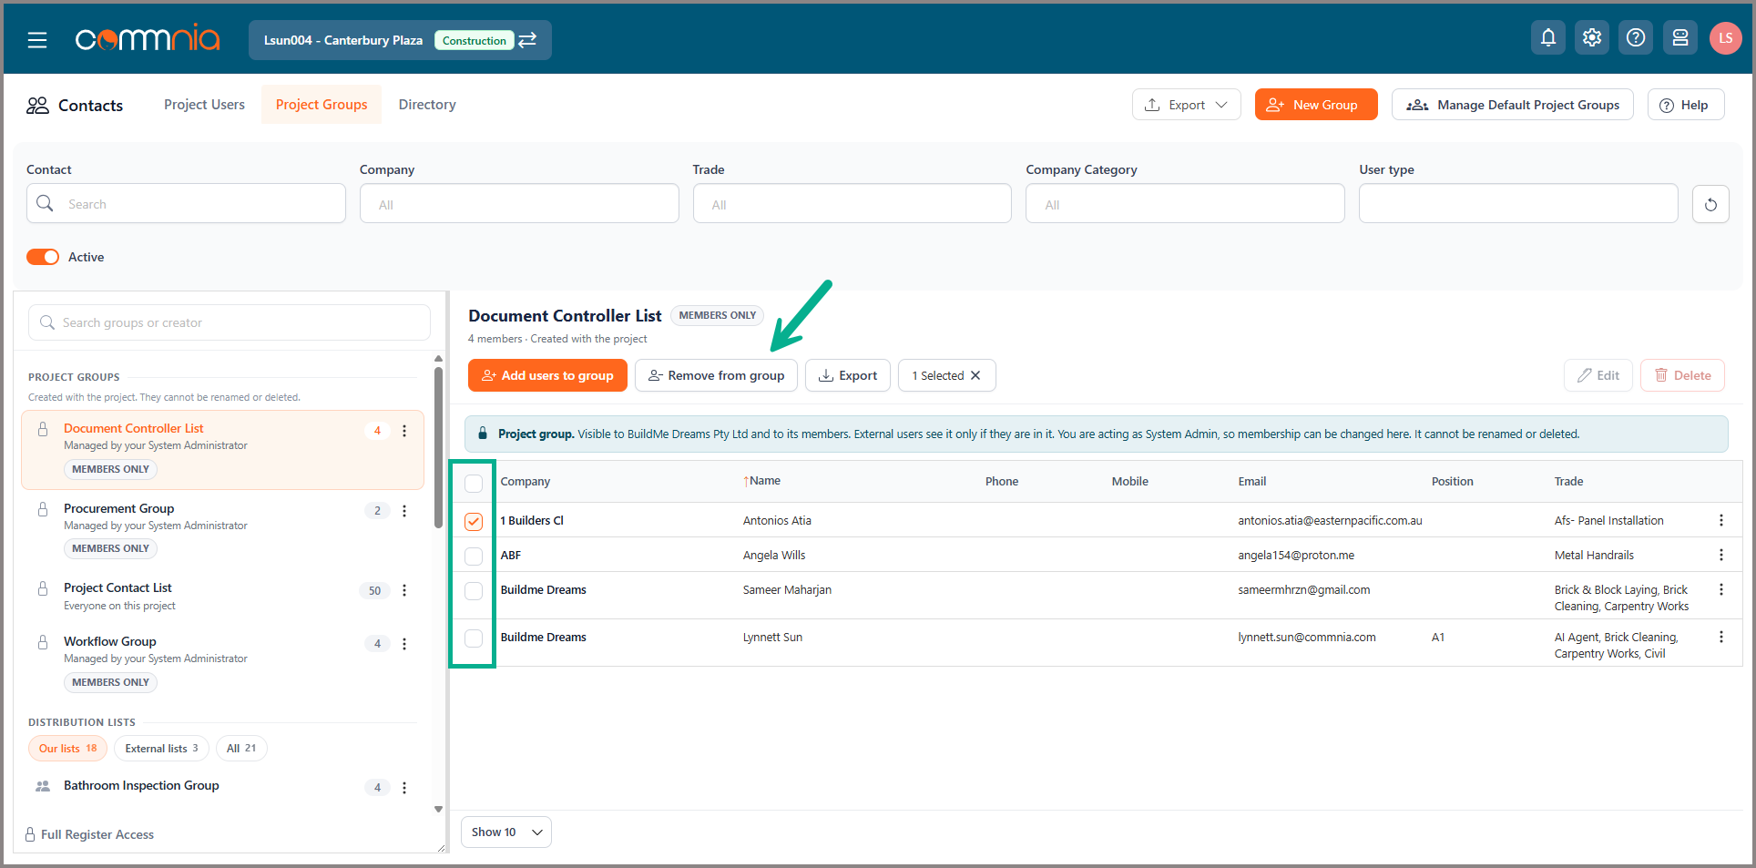Open options menu for Bathroom Inspection Group
Screen dimensions: 1756x868
click(x=404, y=788)
